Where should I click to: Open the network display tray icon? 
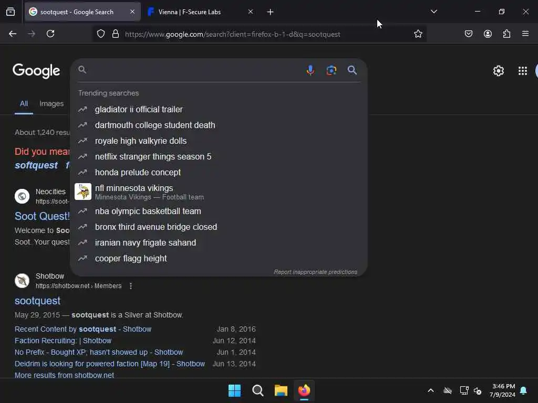(x=464, y=390)
